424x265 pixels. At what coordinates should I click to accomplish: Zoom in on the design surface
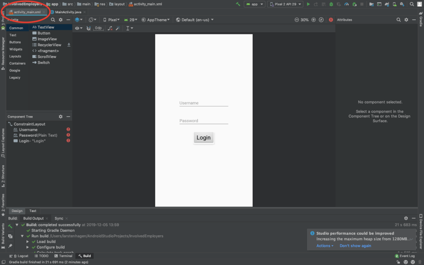[x=313, y=20]
